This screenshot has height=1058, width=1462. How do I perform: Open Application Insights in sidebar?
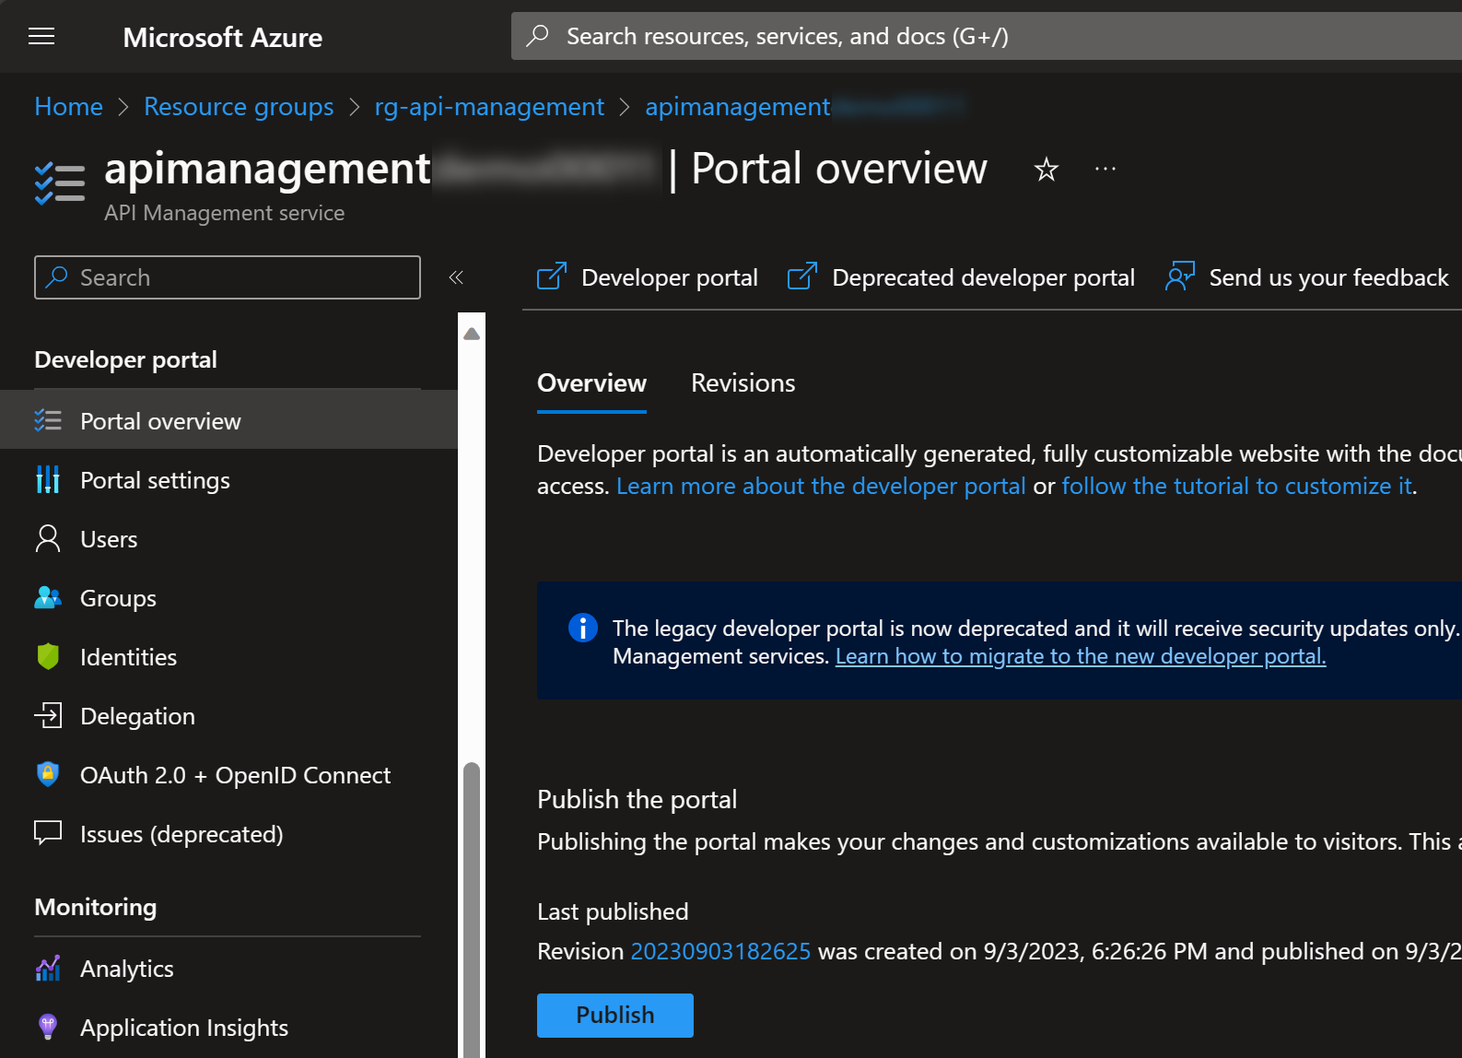pos(228,1027)
